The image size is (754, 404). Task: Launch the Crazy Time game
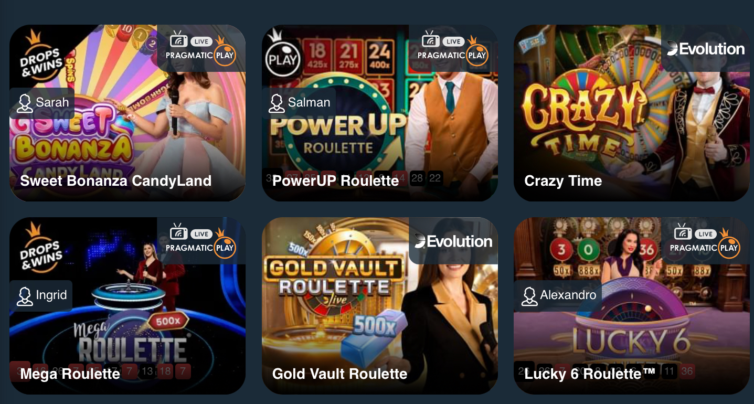tap(632, 113)
